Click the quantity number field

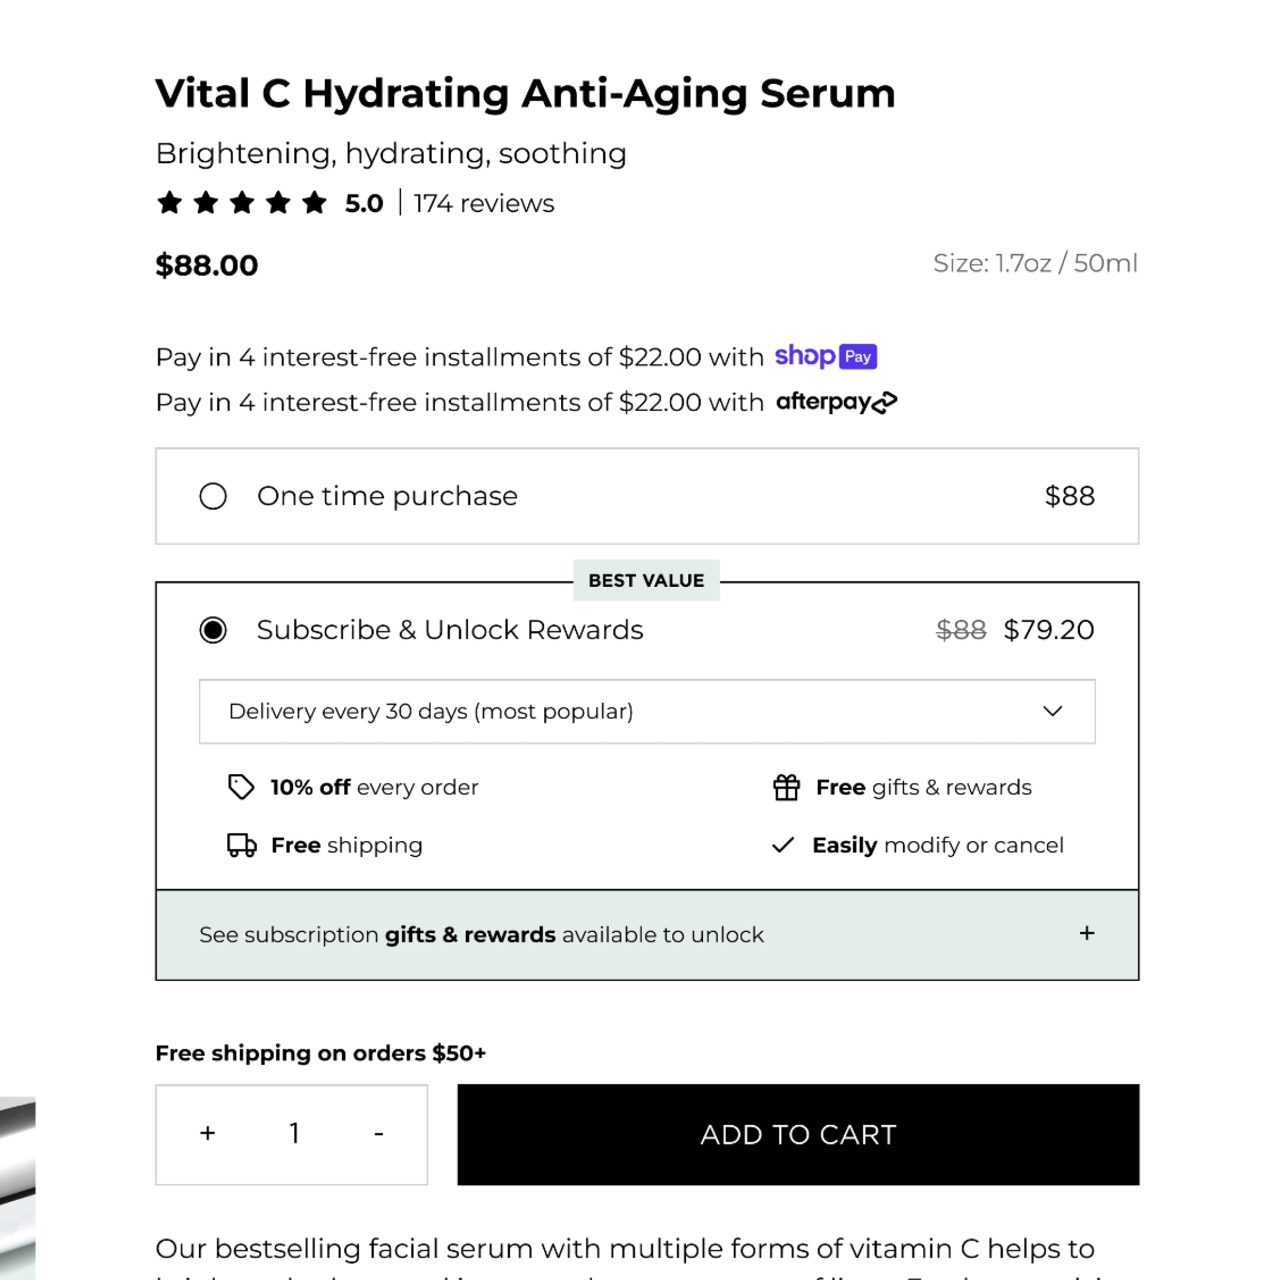pyautogui.click(x=294, y=1134)
